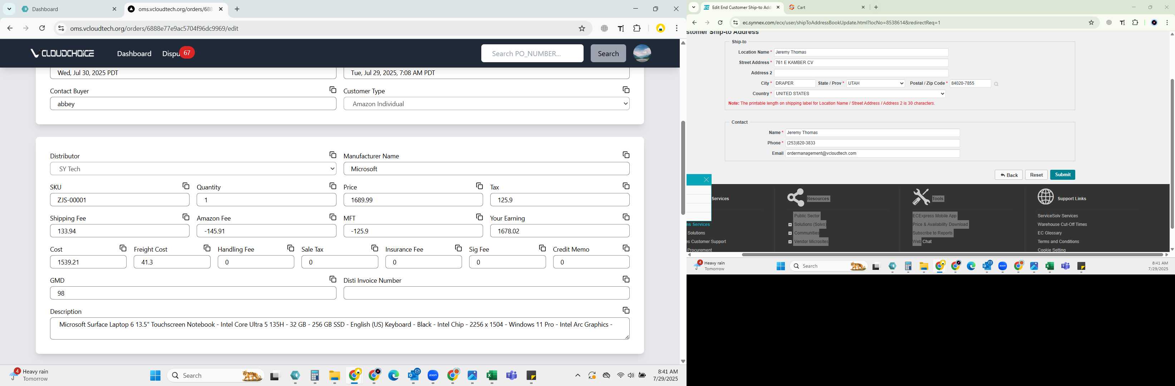Copy the Cost field value
Image resolution: width=1175 pixels, height=386 pixels.
click(x=123, y=248)
